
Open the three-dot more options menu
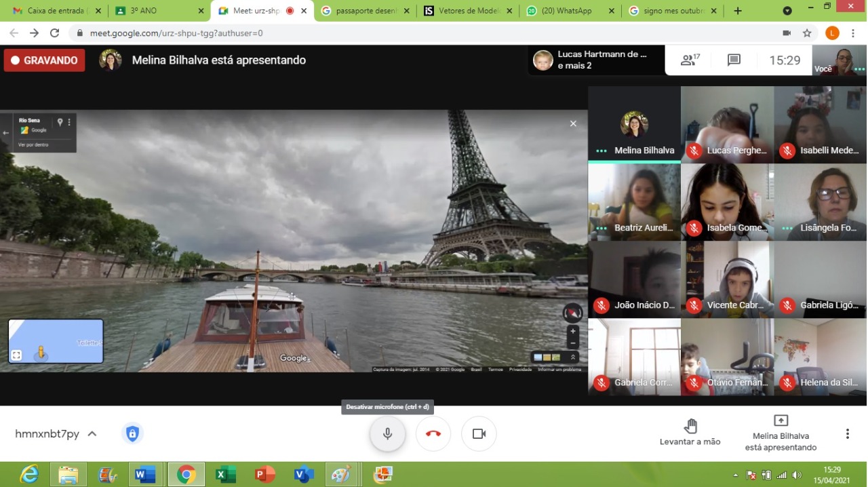point(847,434)
